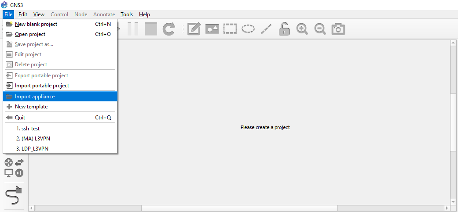Expand the Tools menu
Screen dimensions: 458x212
click(x=127, y=14)
